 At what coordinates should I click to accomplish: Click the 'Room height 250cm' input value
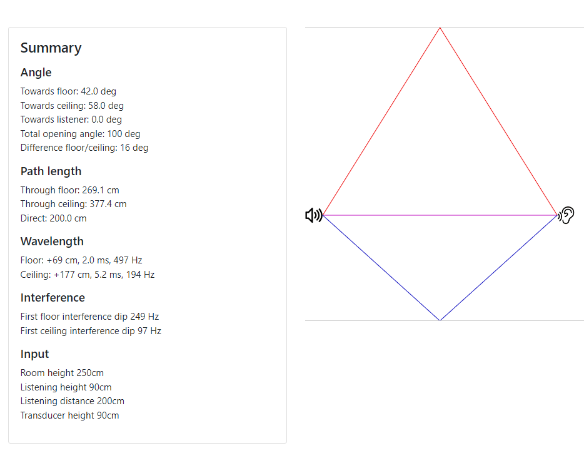[x=62, y=373]
